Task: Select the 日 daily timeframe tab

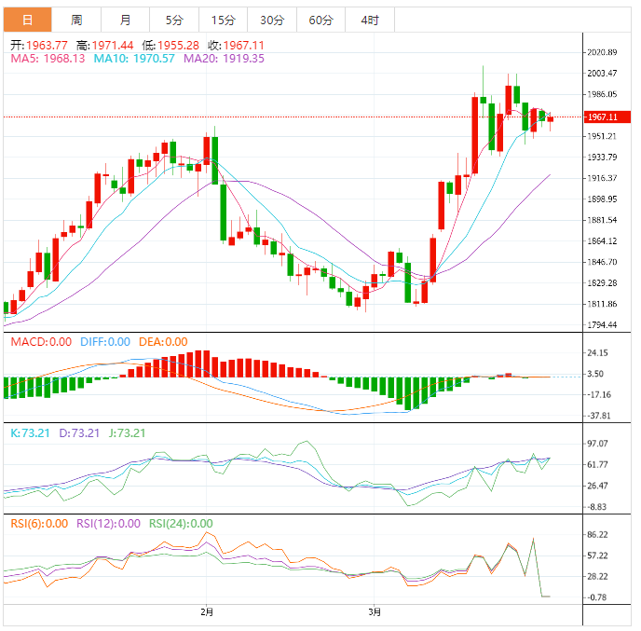Action: click(x=28, y=20)
